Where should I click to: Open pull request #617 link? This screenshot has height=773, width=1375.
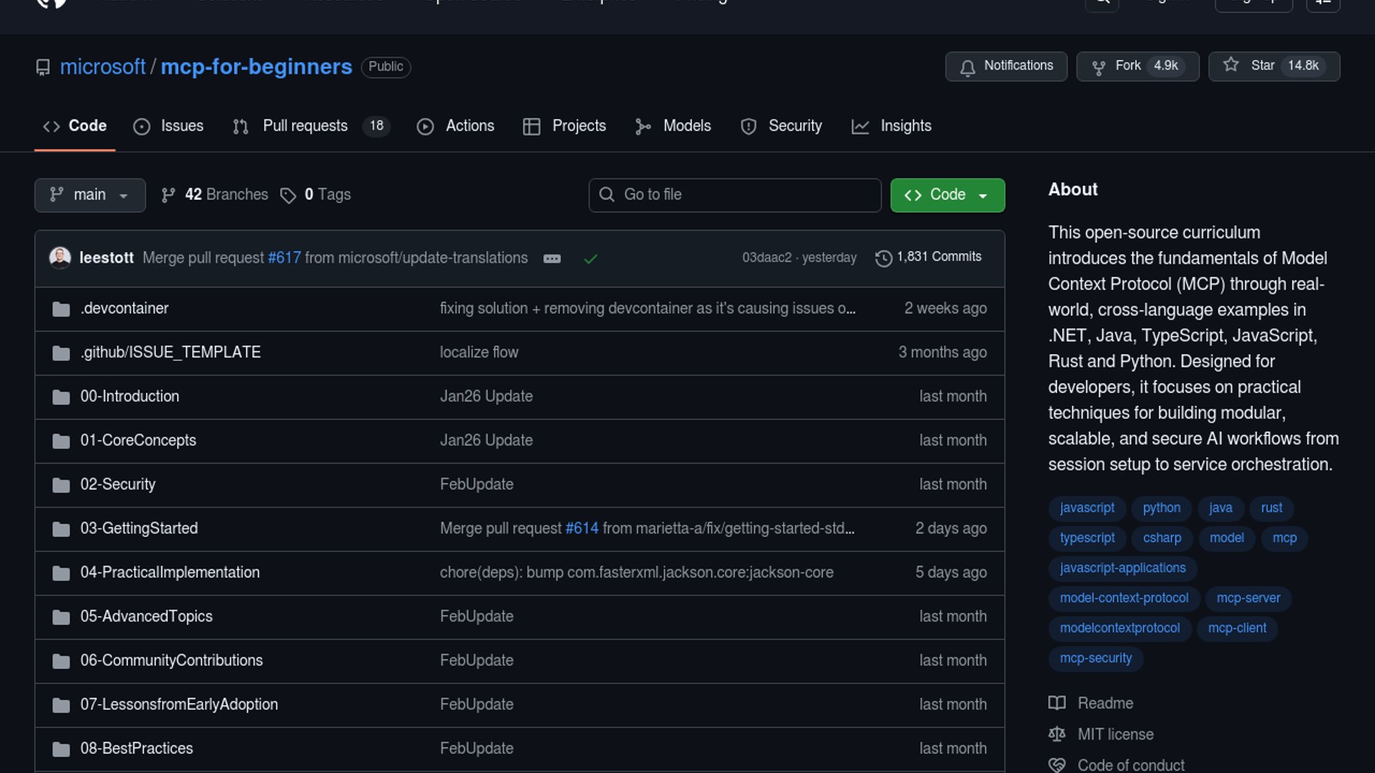[284, 258]
